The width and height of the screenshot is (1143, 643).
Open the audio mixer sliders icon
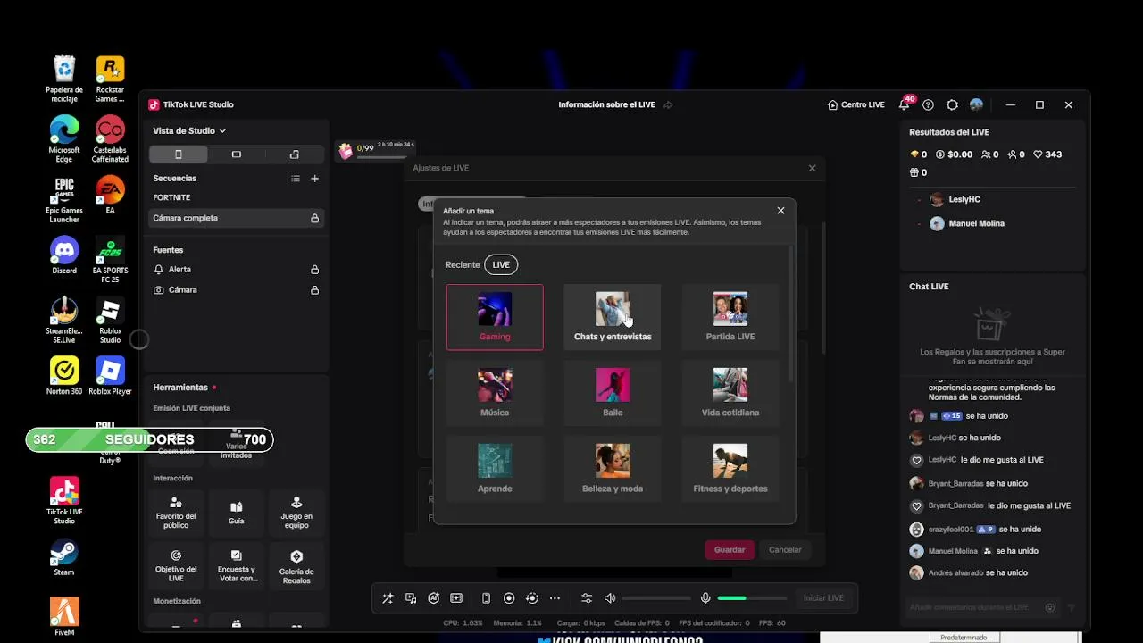click(x=587, y=598)
